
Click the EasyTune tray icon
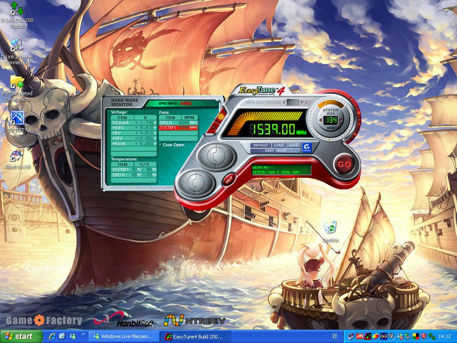point(368,336)
